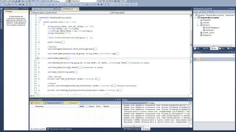The width and height of the screenshot is (236, 132).
Task: Click View Class Diagram icon in Solution Explorer
Action: coord(213,12)
